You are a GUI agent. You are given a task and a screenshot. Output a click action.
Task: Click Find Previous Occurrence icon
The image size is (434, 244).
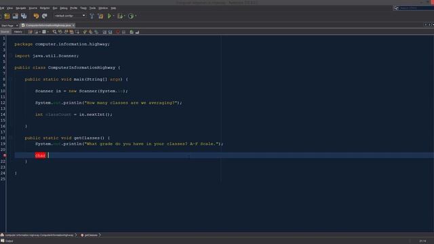(x=60, y=32)
